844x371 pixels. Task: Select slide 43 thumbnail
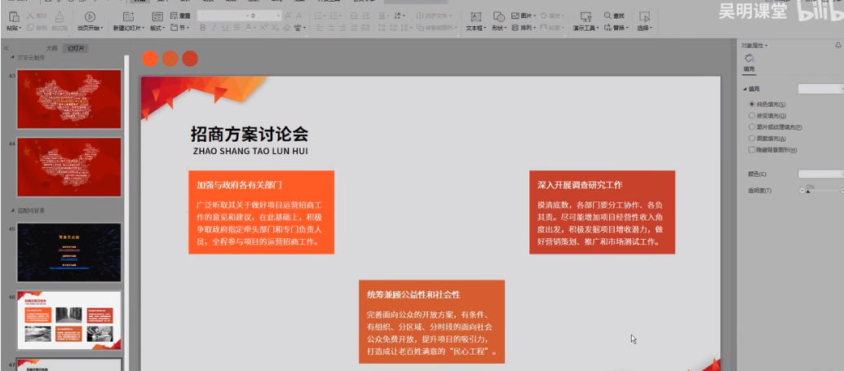pos(69,99)
